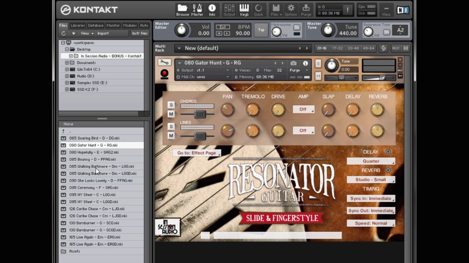Collapse the Desktop tree node

click(67, 49)
